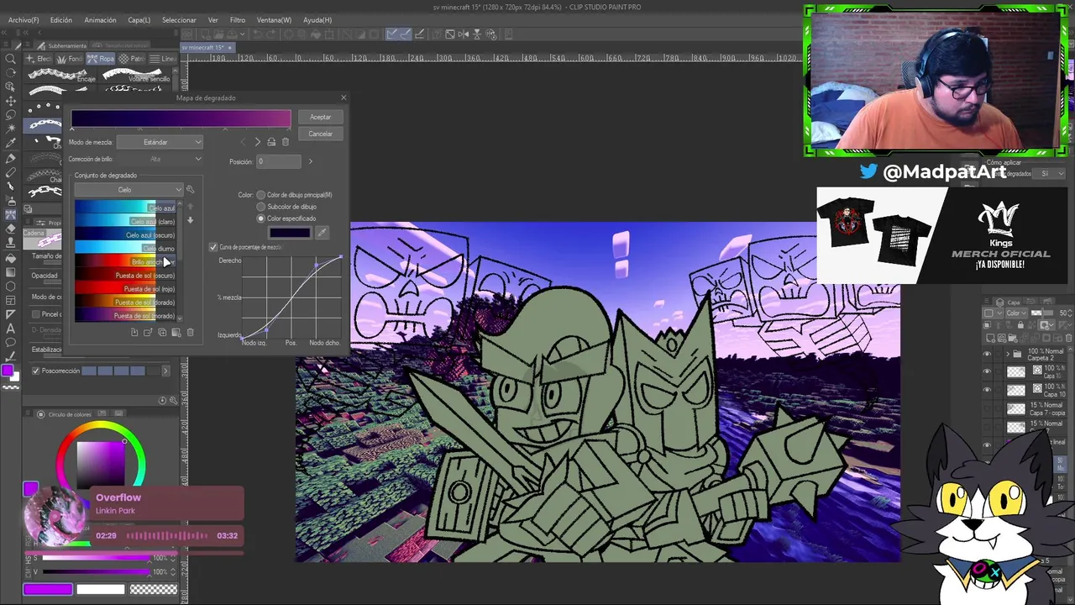The image size is (1075, 605).
Task: Select Cielo azul (claro) gradient
Action: point(126,222)
